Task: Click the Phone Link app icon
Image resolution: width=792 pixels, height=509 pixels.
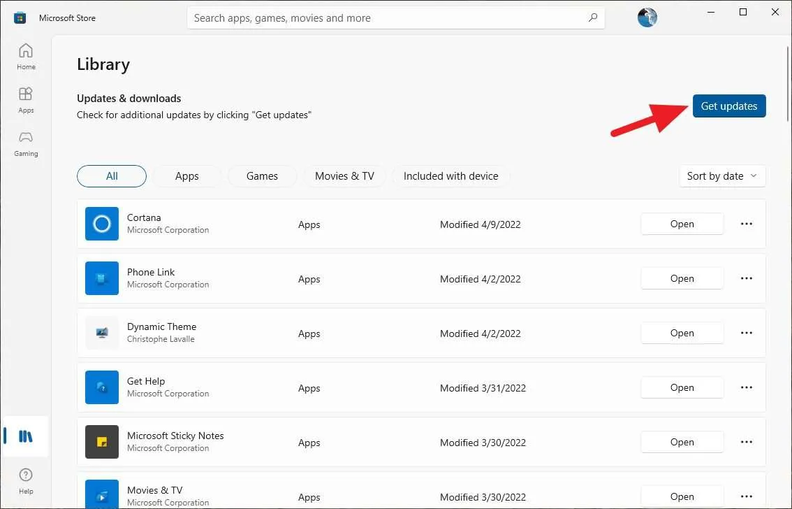Action: pos(102,278)
